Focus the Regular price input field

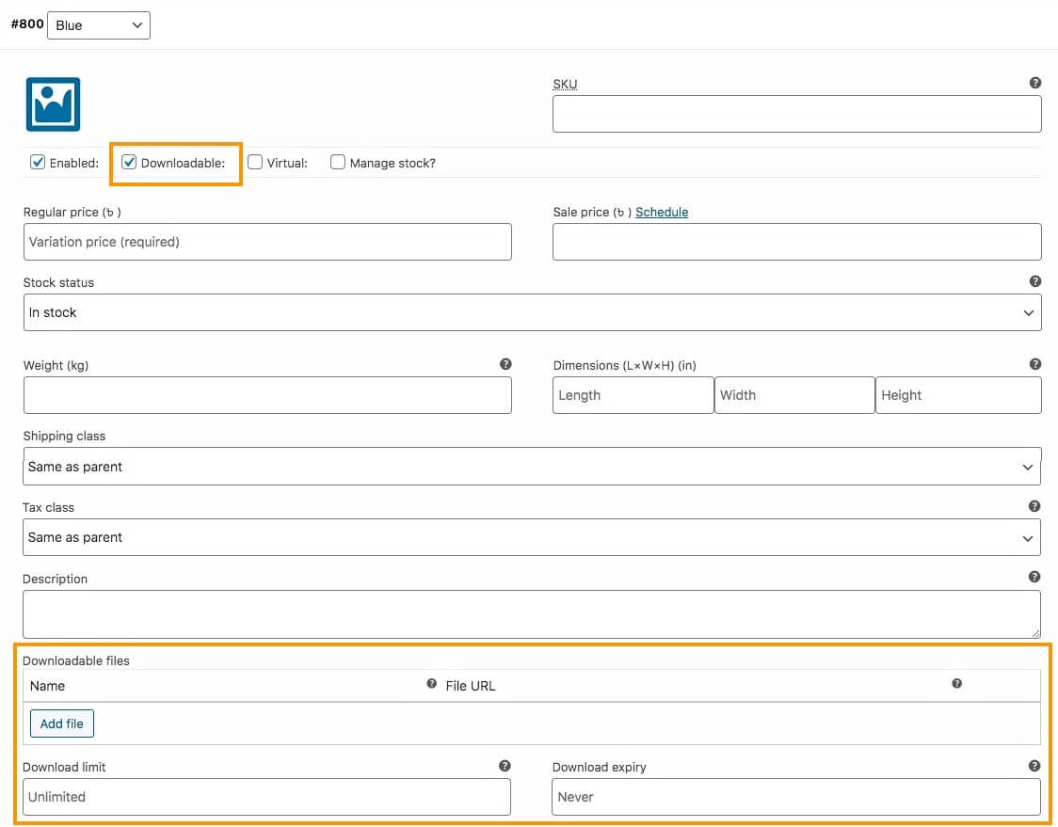pos(267,242)
